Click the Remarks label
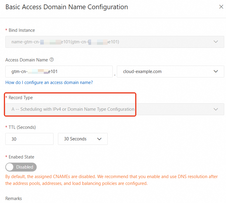Screen dimensions: 226x203 click(14, 199)
